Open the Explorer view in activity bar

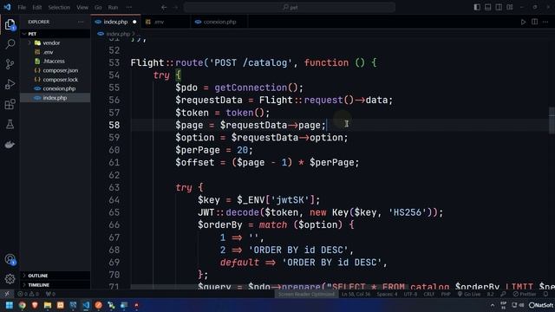click(10, 24)
